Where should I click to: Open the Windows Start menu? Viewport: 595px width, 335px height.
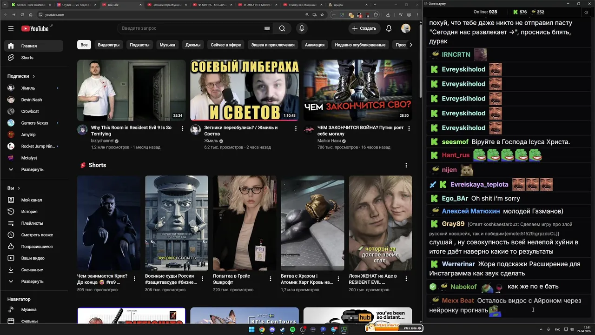click(251, 329)
